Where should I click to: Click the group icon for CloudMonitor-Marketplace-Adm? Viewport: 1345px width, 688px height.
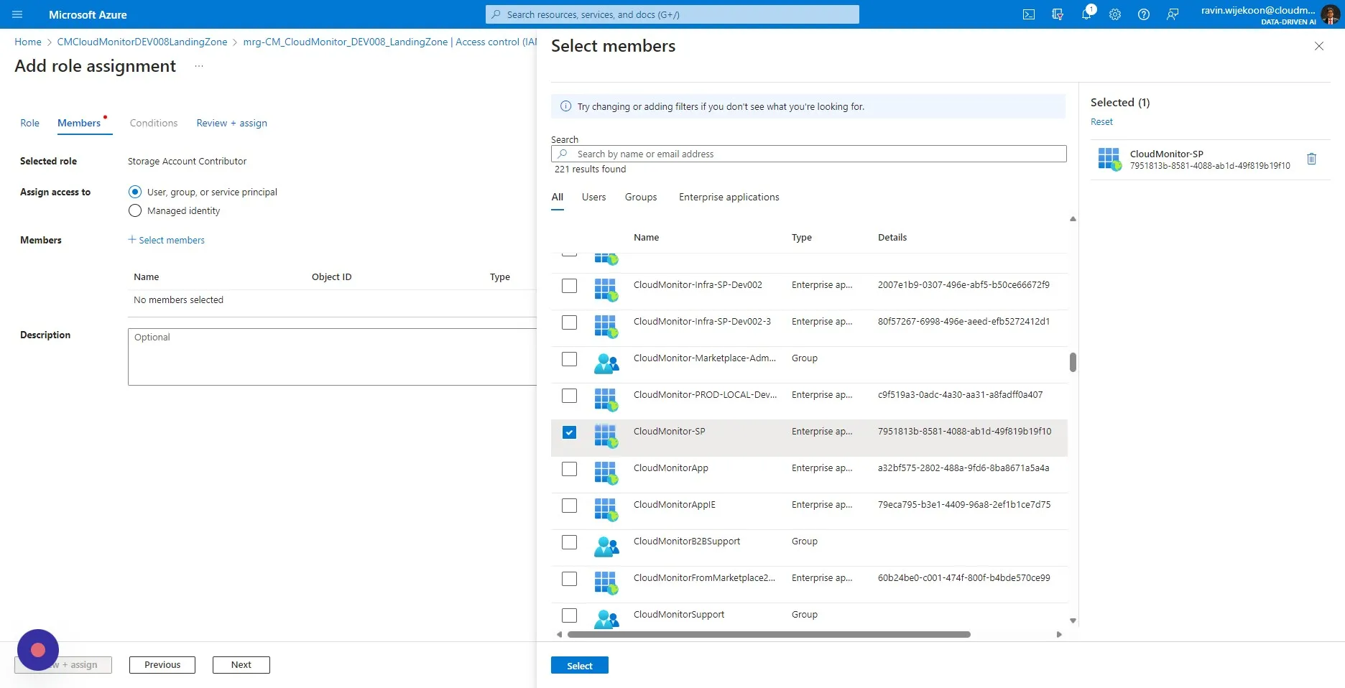pos(606,363)
